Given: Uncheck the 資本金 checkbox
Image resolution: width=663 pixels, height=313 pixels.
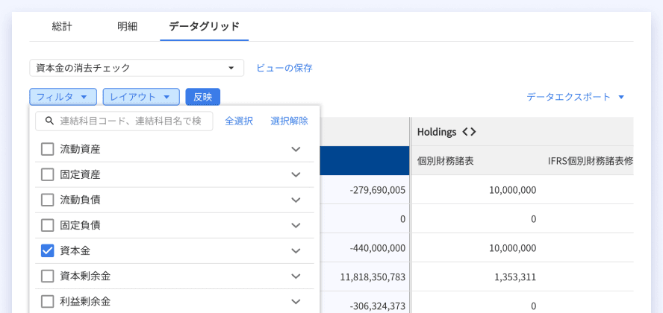Looking at the screenshot, I should [47, 251].
